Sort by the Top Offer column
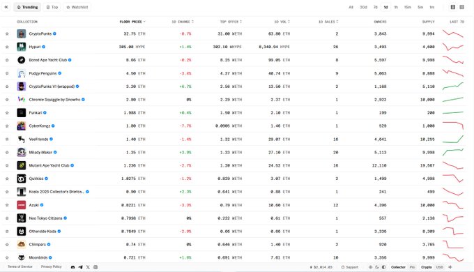The height and width of the screenshot is (272, 474). [231, 22]
